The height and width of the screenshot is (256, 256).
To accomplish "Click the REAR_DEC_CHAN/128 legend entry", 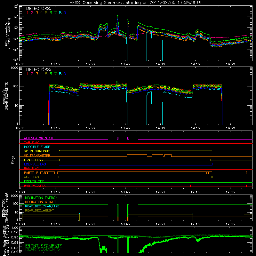I will tap(42, 206).
